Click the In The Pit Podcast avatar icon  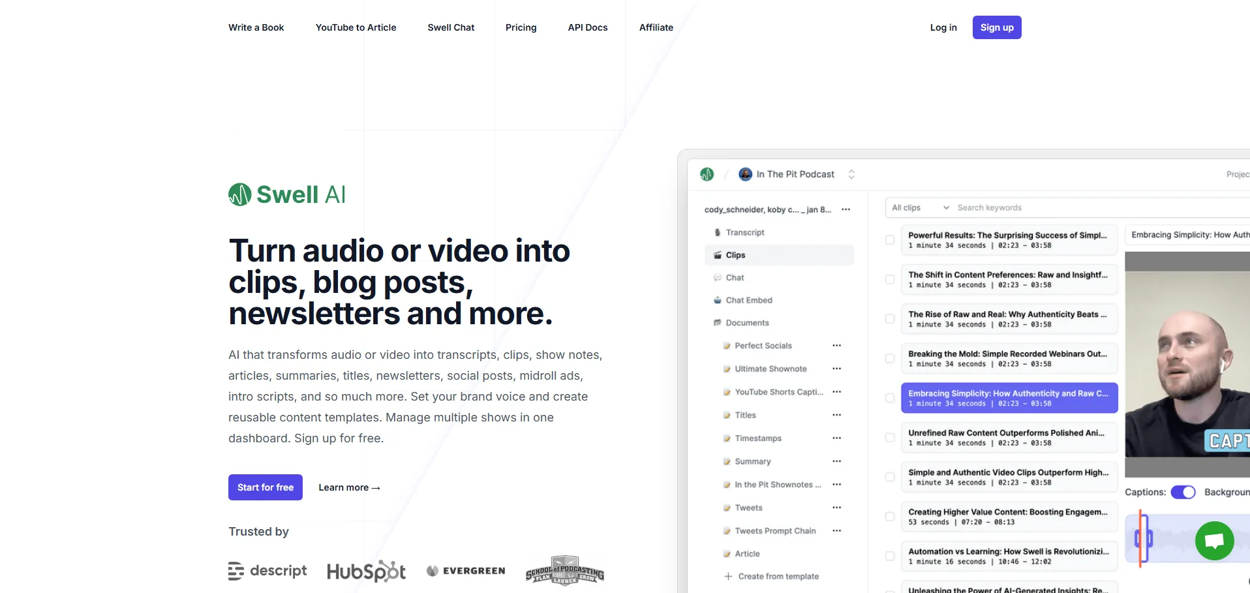point(745,174)
